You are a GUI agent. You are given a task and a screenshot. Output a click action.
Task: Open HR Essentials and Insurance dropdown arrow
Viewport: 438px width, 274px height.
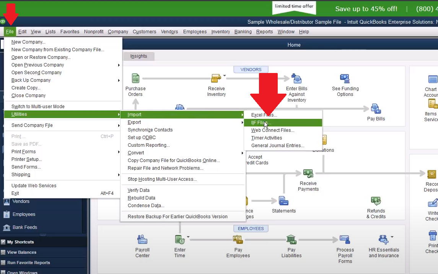tap(392, 237)
